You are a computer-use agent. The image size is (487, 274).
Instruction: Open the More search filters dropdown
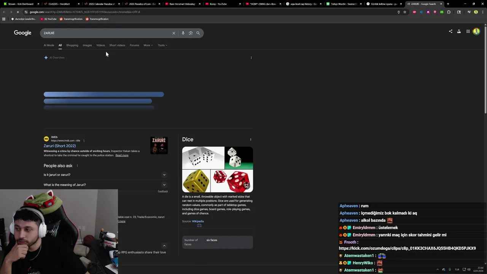148,45
